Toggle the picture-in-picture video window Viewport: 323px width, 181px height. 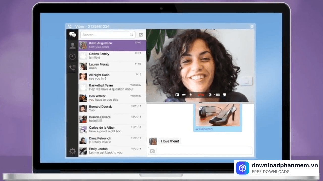coord(177,95)
